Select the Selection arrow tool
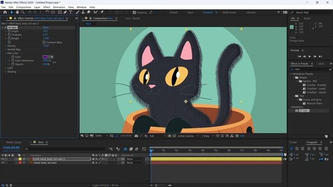 pos(11,12)
